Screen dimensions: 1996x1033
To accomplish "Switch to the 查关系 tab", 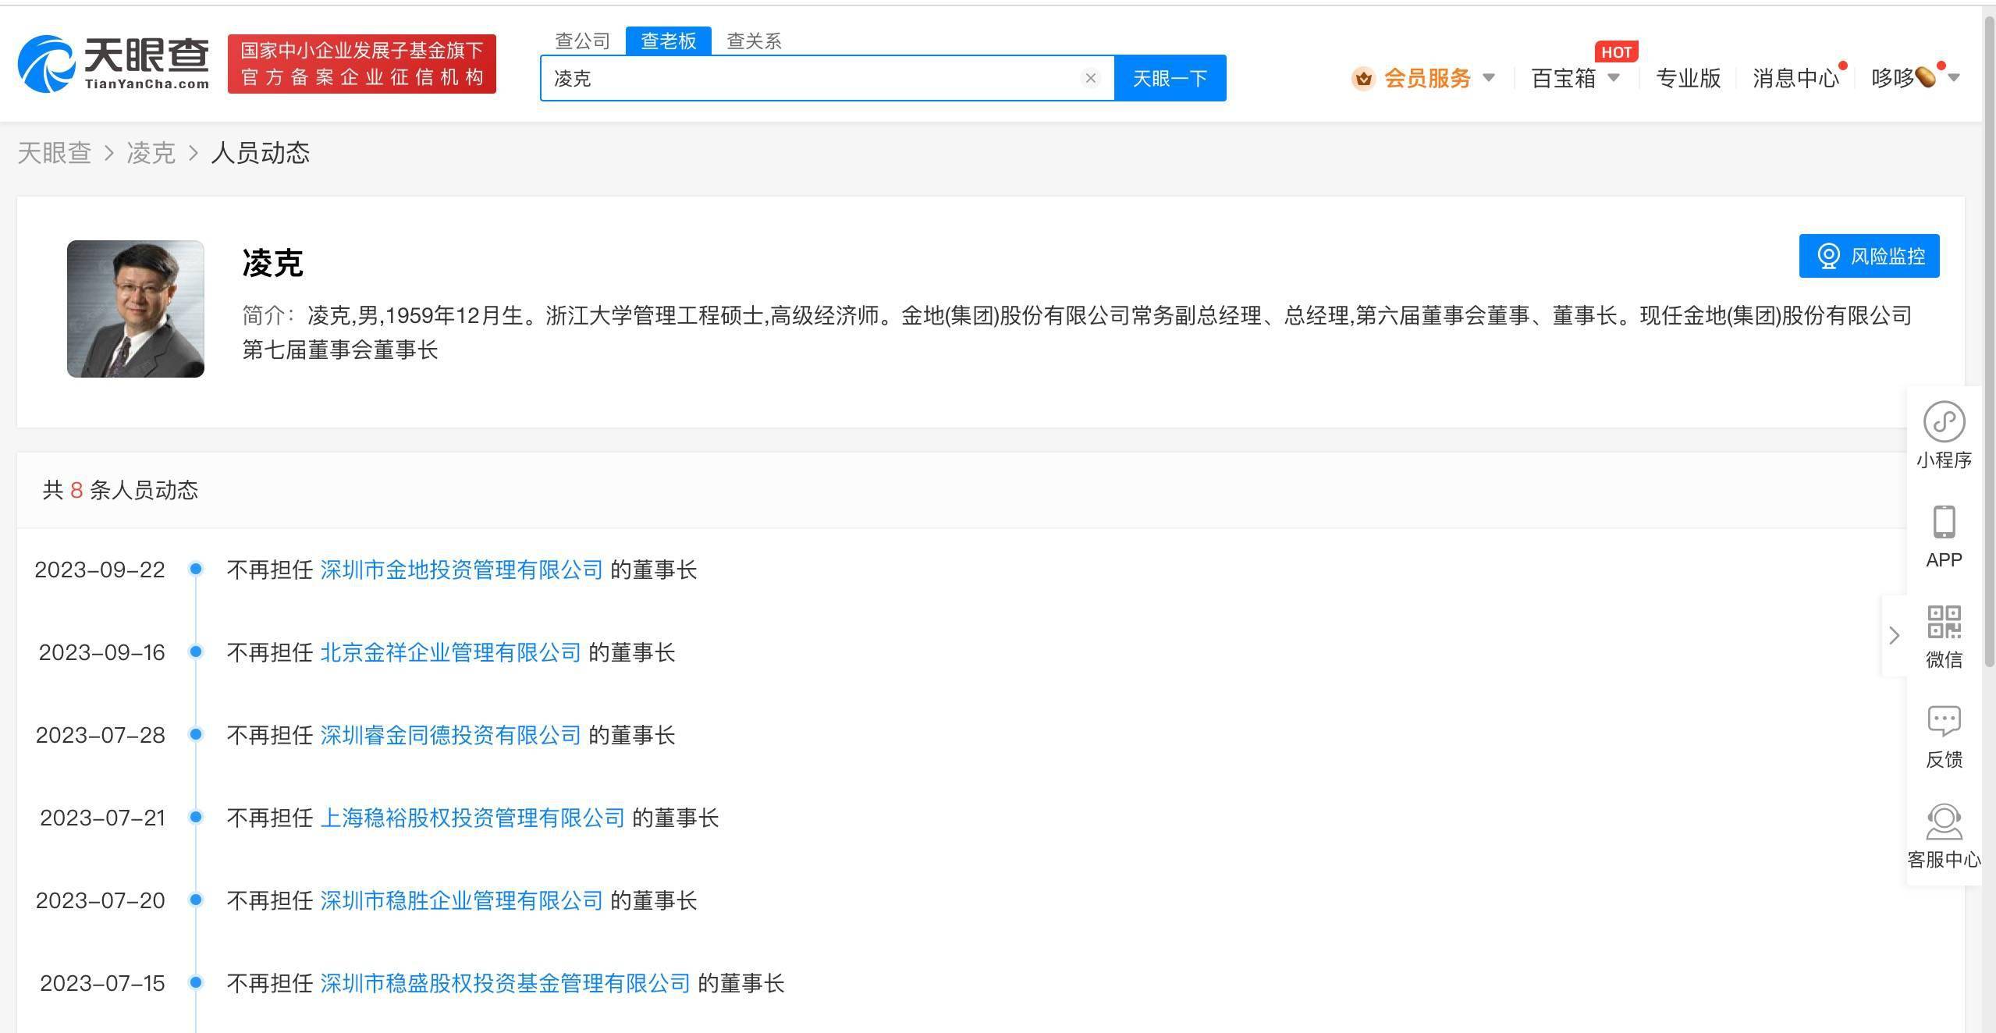I will pyautogui.click(x=754, y=41).
